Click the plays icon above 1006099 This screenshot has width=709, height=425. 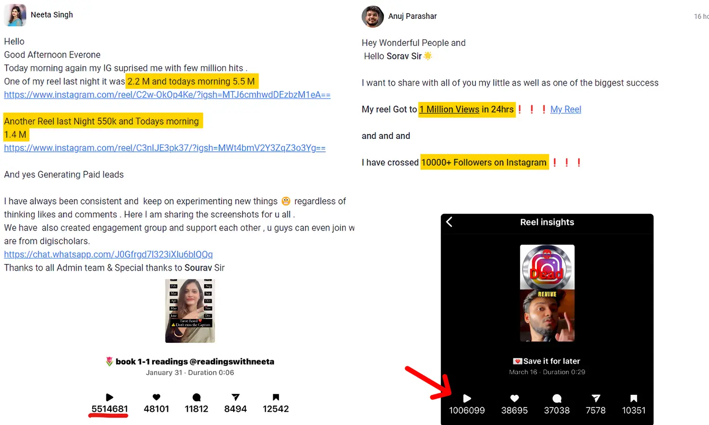(467, 399)
